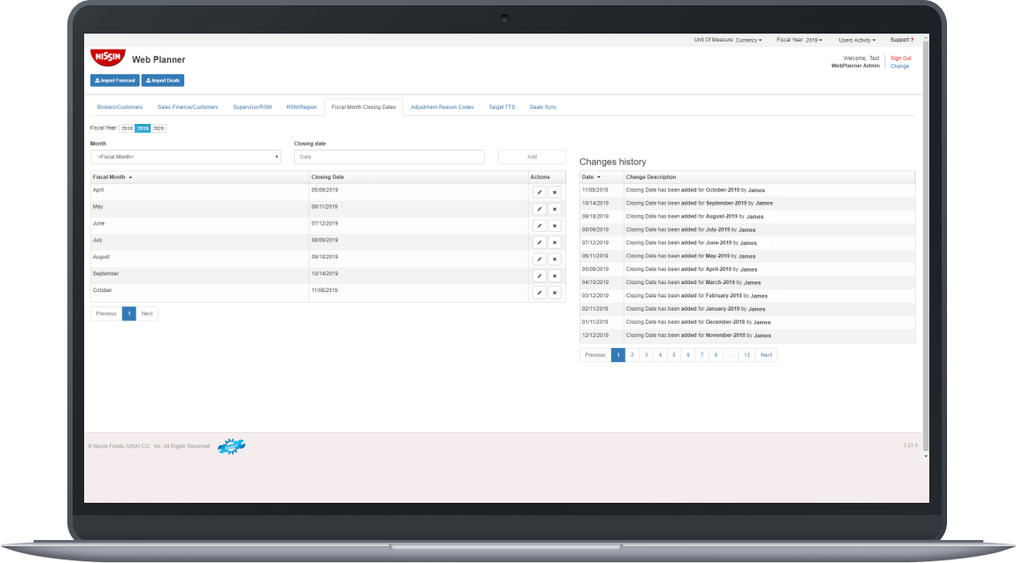Click the Add button

coord(532,156)
